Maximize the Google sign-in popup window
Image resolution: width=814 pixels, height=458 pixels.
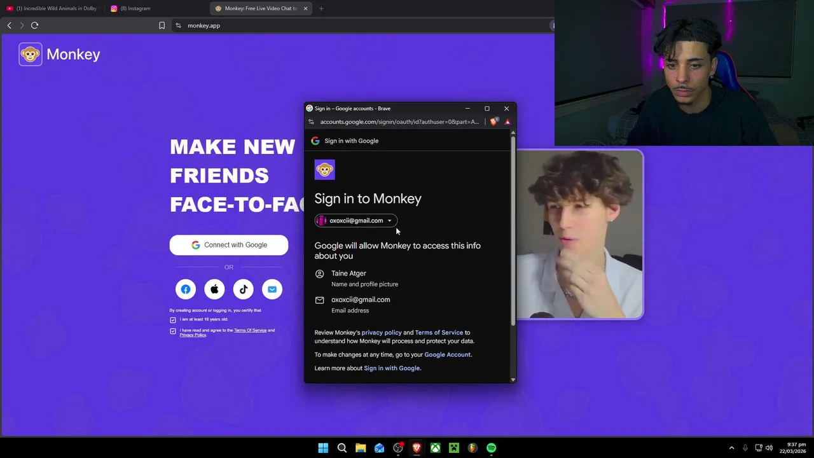coord(487,108)
